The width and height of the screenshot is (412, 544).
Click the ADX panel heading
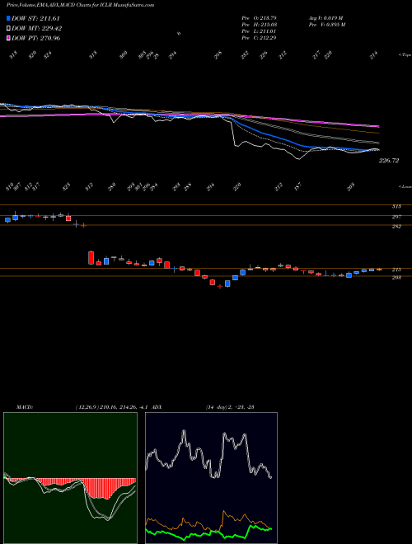157,407
